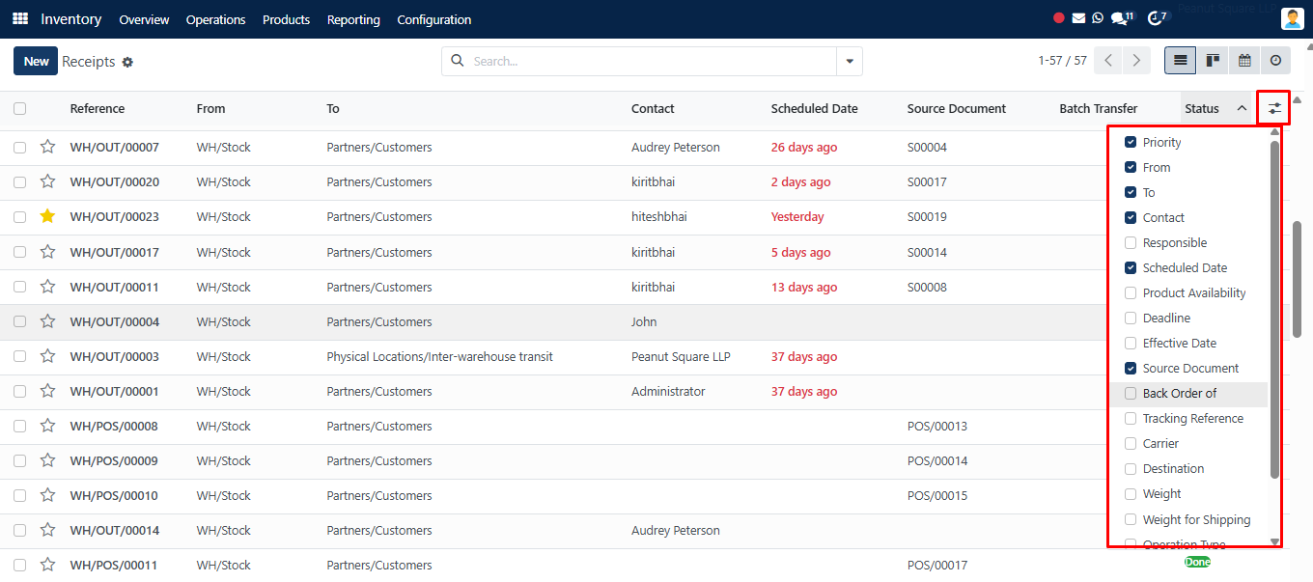Open the Reporting menu
This screenshot has width=1313, height=582.
(353, 19)
